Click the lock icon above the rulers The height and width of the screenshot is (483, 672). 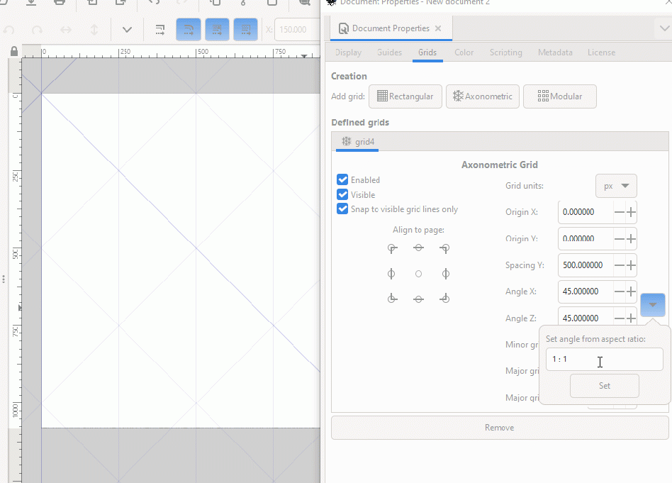(13, 52)
